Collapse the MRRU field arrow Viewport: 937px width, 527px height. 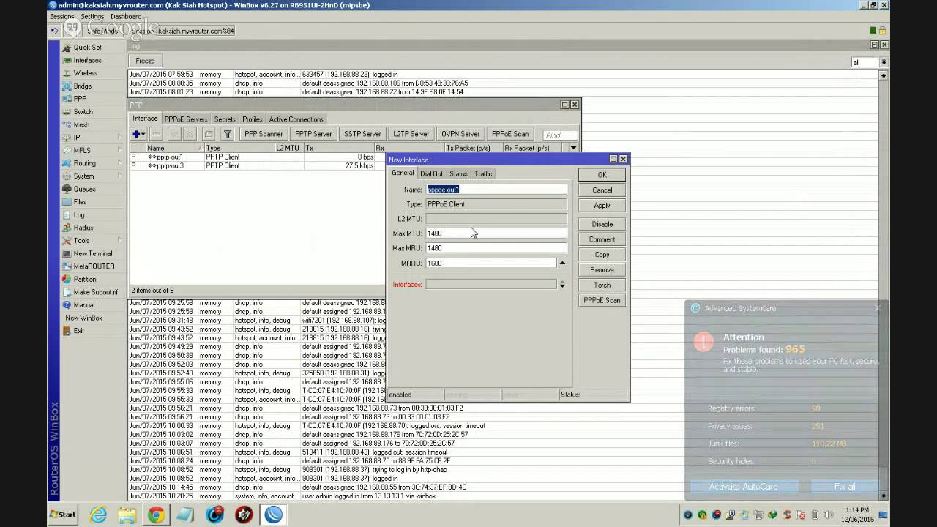click(x=562, y=263)
